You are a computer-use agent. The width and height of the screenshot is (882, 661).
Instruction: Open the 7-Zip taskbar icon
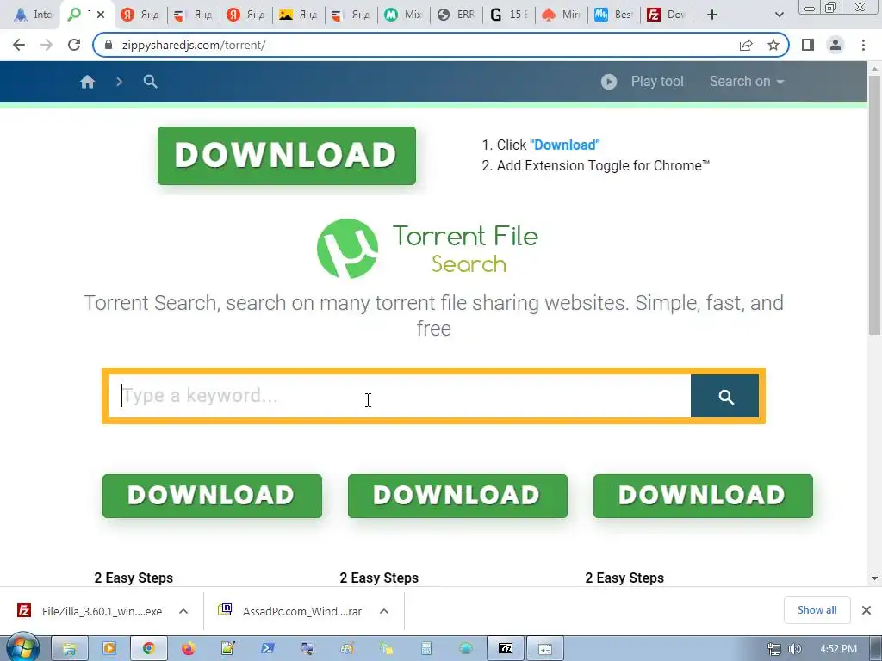[506, 649]
